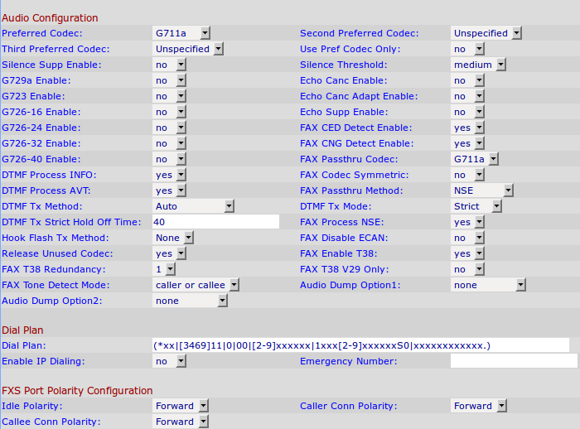The width and height of the screenshot is (580, 429).
Task: Open the Enable IP Dialing dropdown
Action: (x=169, y=361)
